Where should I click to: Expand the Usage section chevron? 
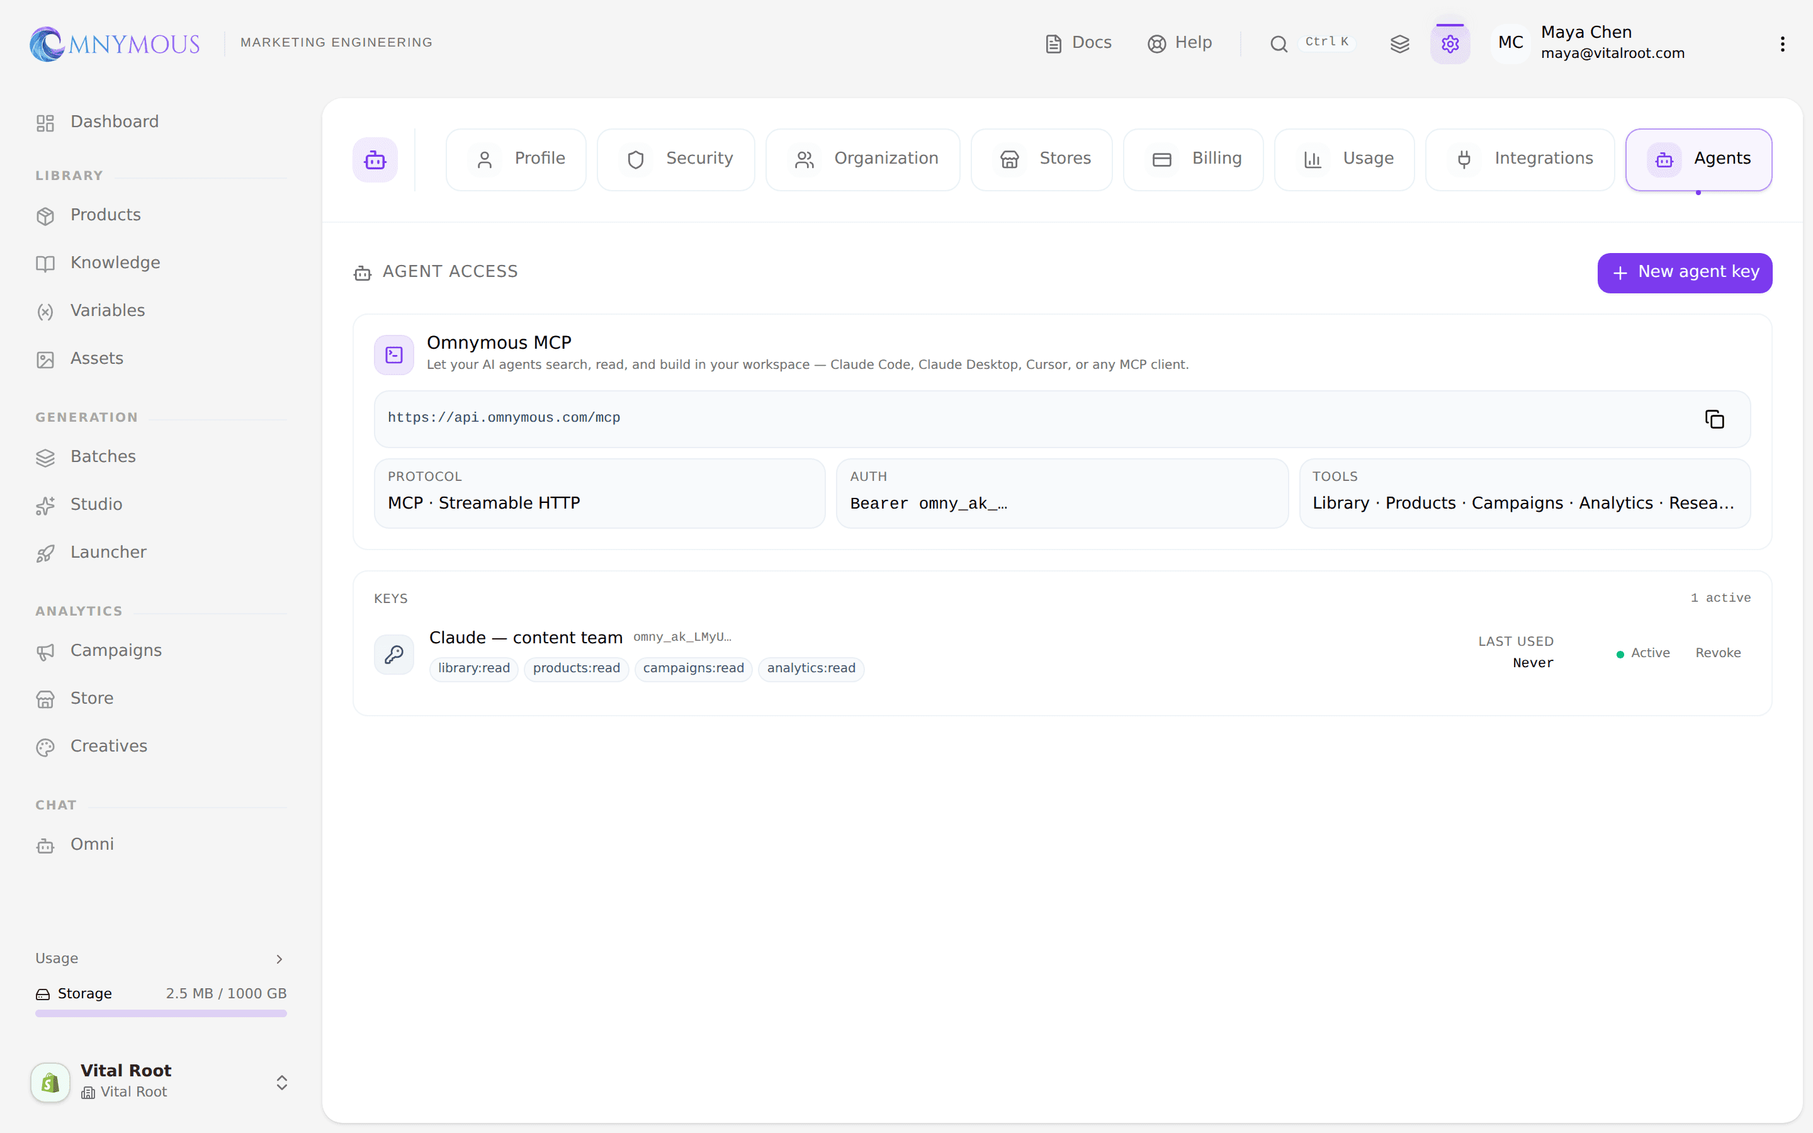tap(279, 959)
